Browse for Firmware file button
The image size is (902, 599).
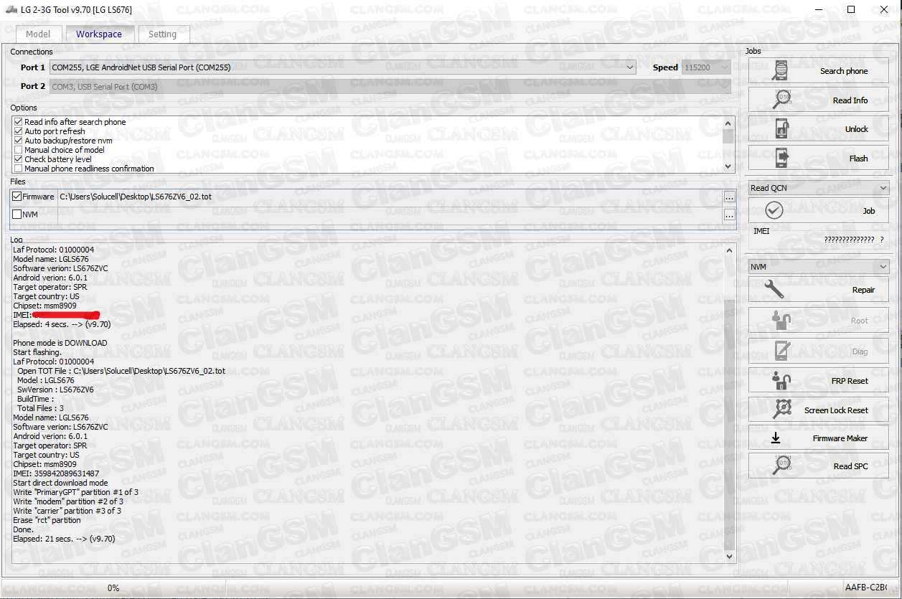[x=730, y=197]
